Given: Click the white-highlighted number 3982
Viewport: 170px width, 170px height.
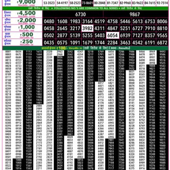Looking at the screenshot, I should (x=87, y=28).
